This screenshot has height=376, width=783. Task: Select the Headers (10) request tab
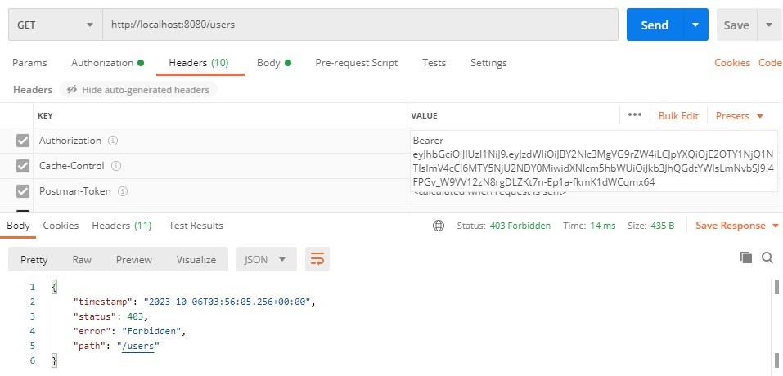(199, 63)
